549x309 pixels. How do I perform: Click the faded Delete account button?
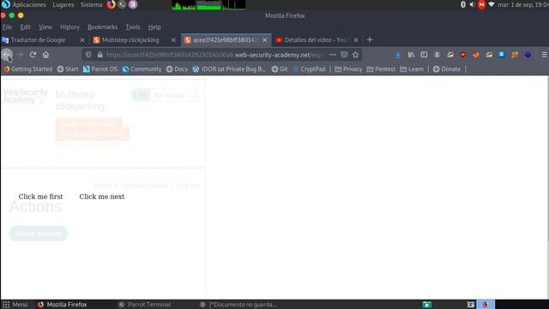(38, 233)
